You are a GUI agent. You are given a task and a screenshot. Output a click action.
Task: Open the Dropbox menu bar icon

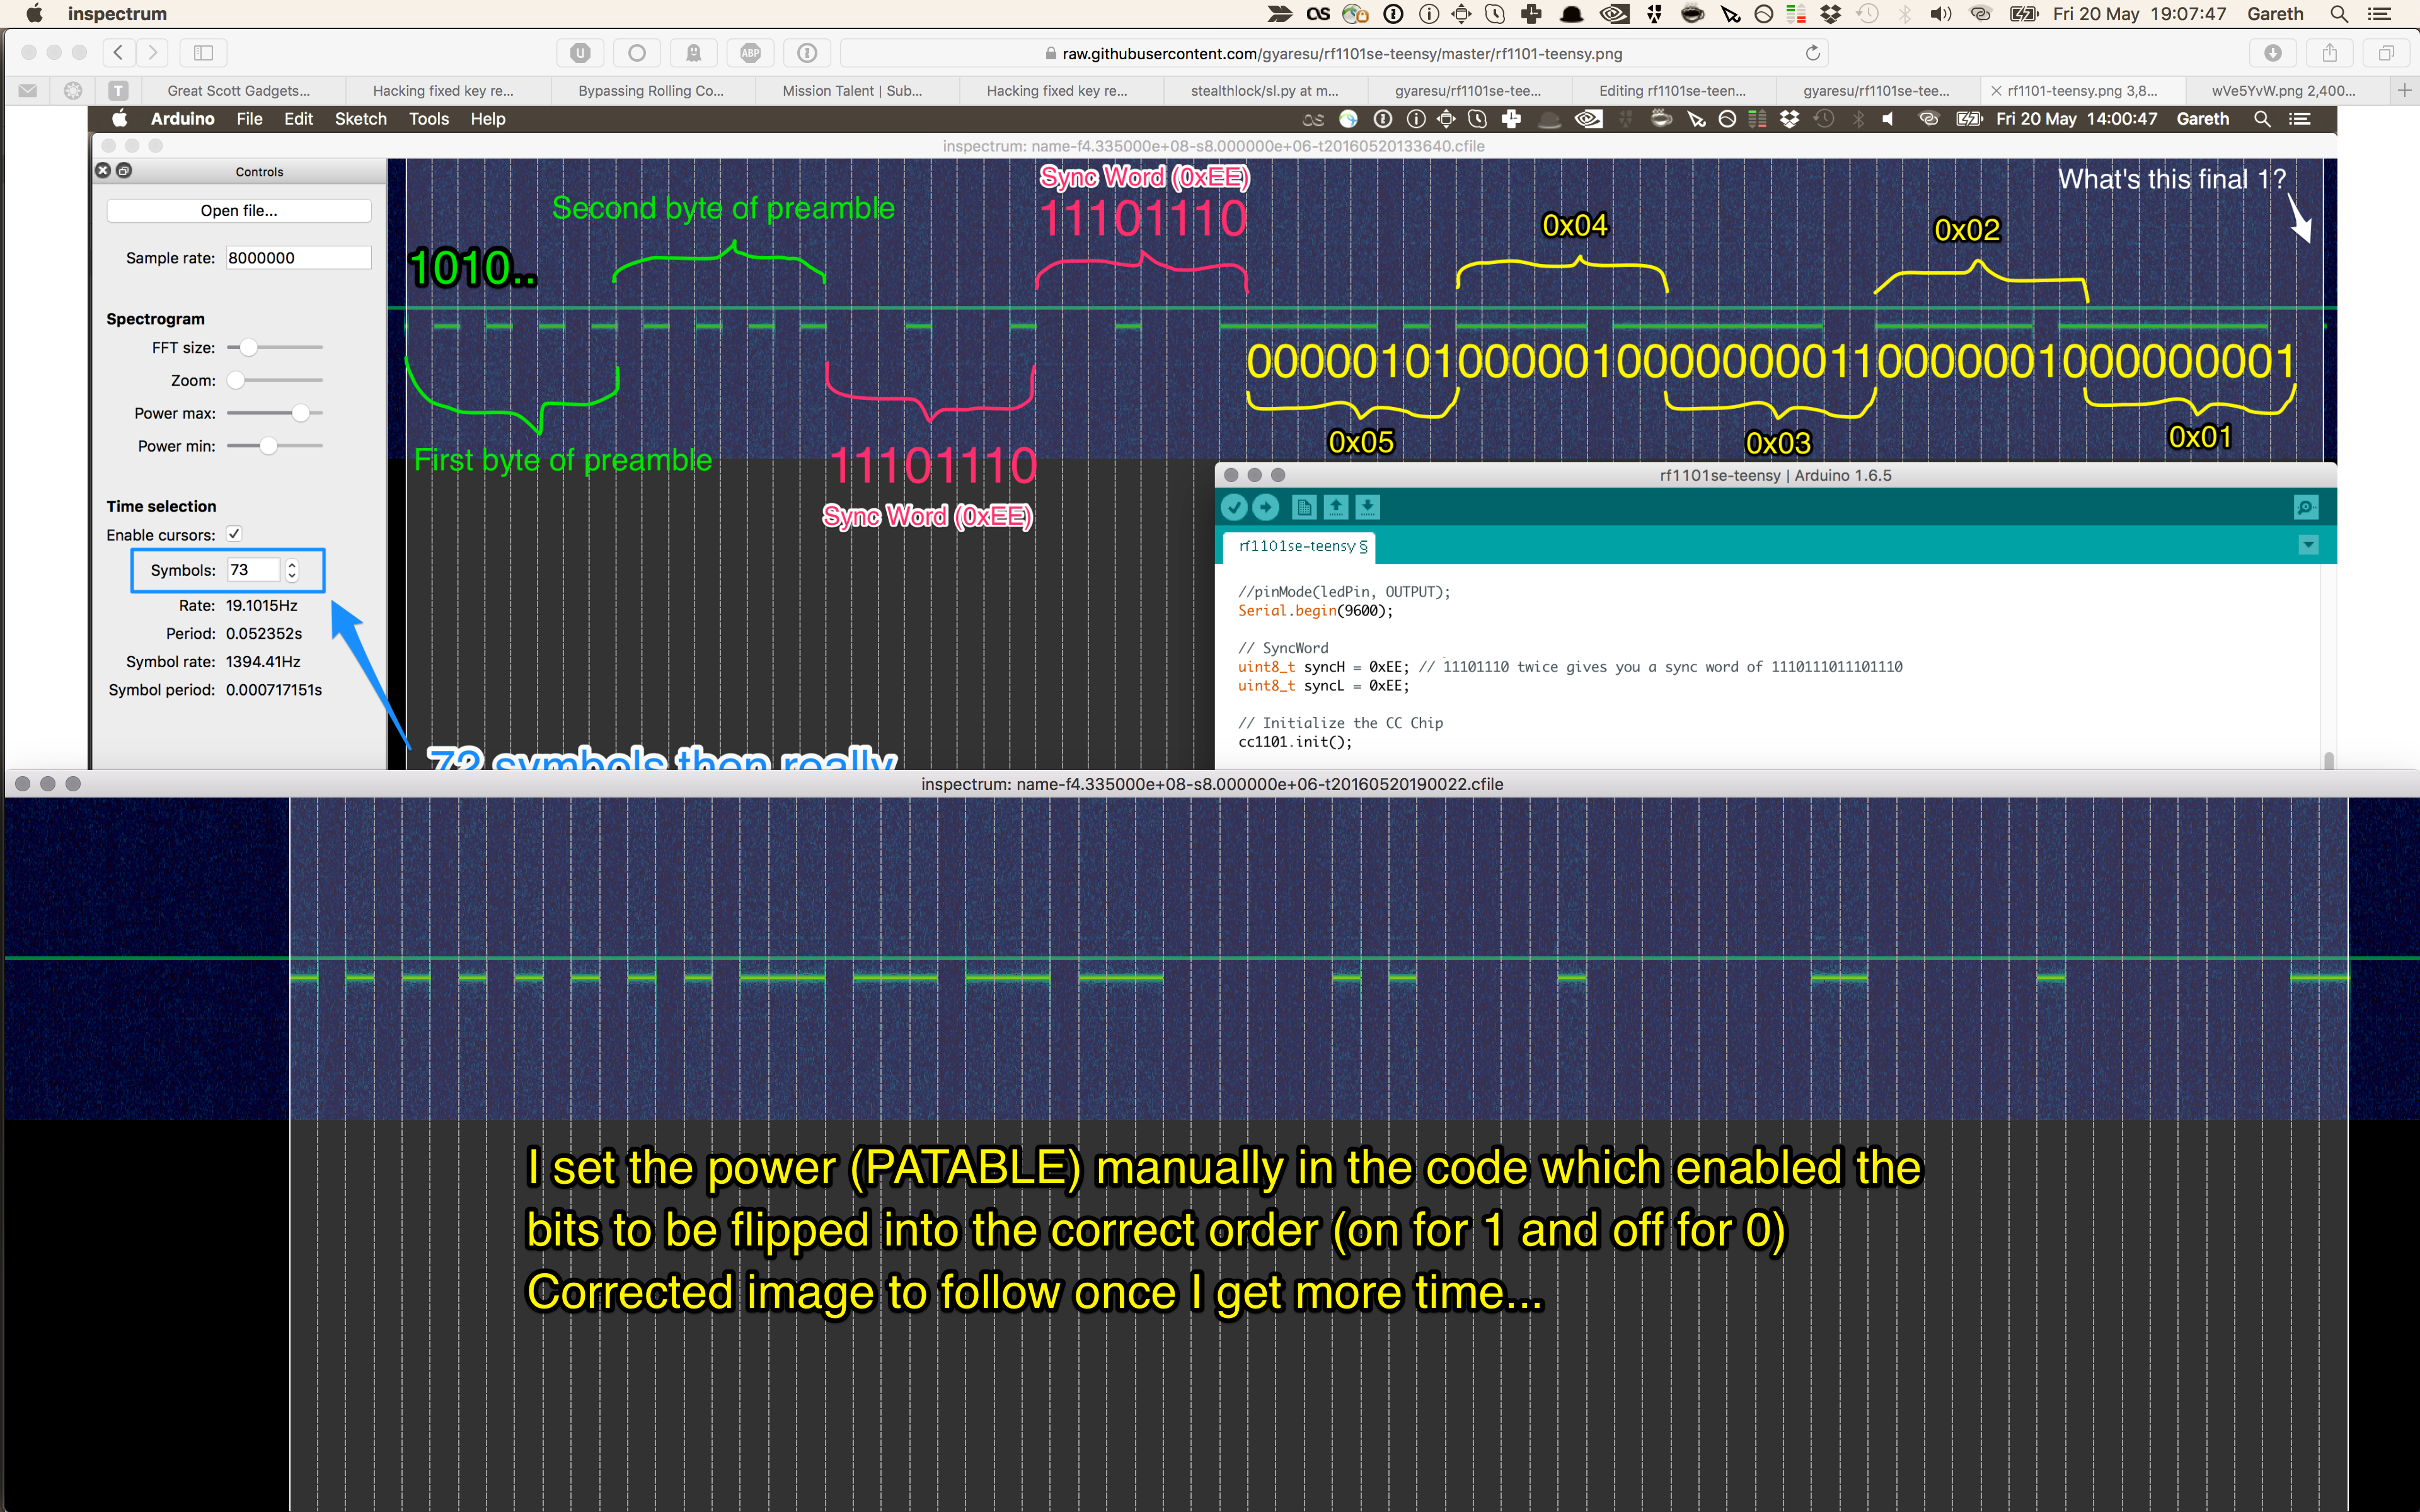[x=1831, y=14]
